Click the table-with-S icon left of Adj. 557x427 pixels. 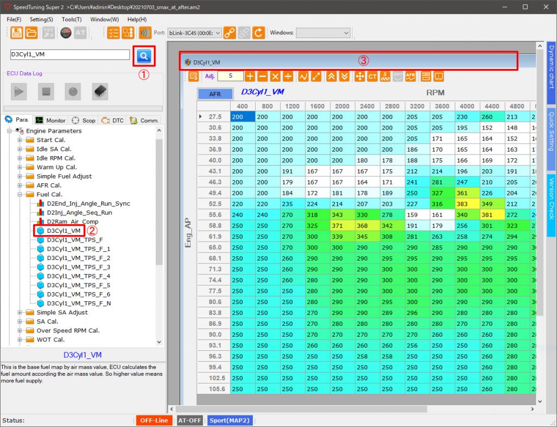click(x=194, y=76)
